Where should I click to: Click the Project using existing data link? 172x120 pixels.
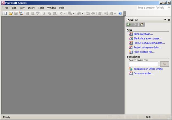149,43
